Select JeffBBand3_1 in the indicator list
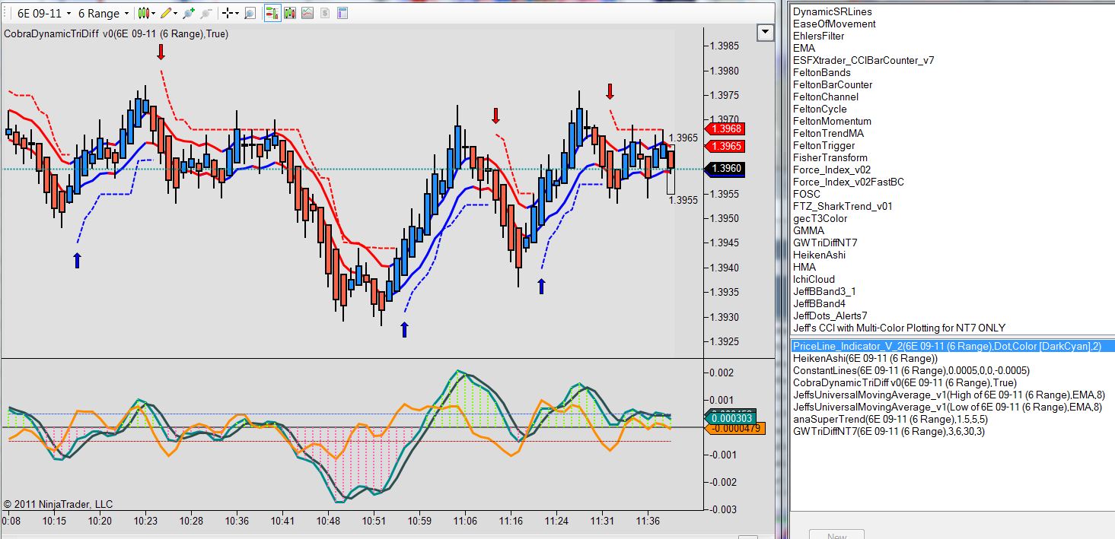Image resolution: width=1115 pixels, height=539 pixels. click(824, 291)
